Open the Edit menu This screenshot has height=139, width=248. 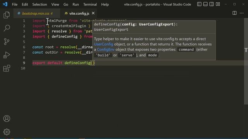point(25,4)
